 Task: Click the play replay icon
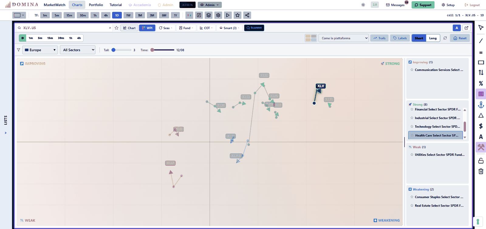coord(228,15)
